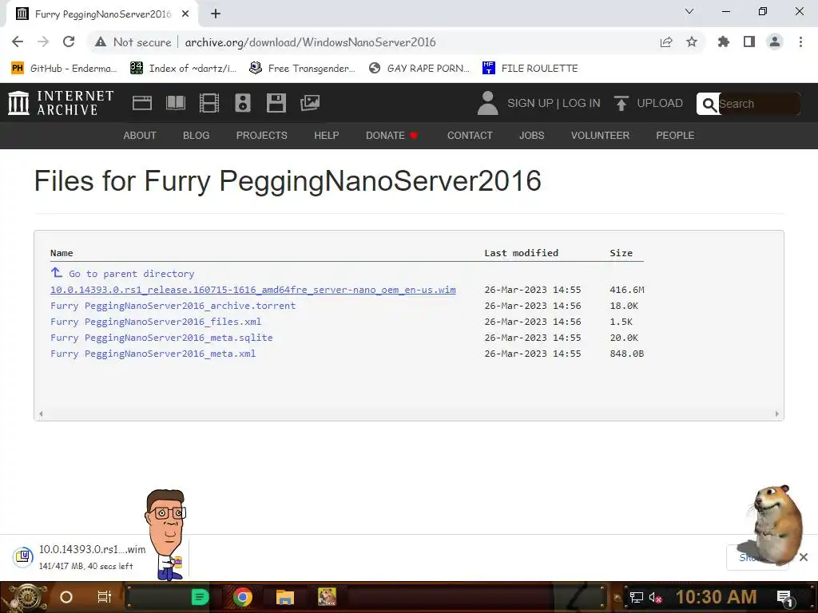The height and width of the screenshot is (613, 818).
Task: Open the GitHub - Enderma... bookmark
Action: (x=64, y=69)
